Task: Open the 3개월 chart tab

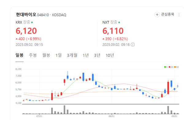Action: 72,55
